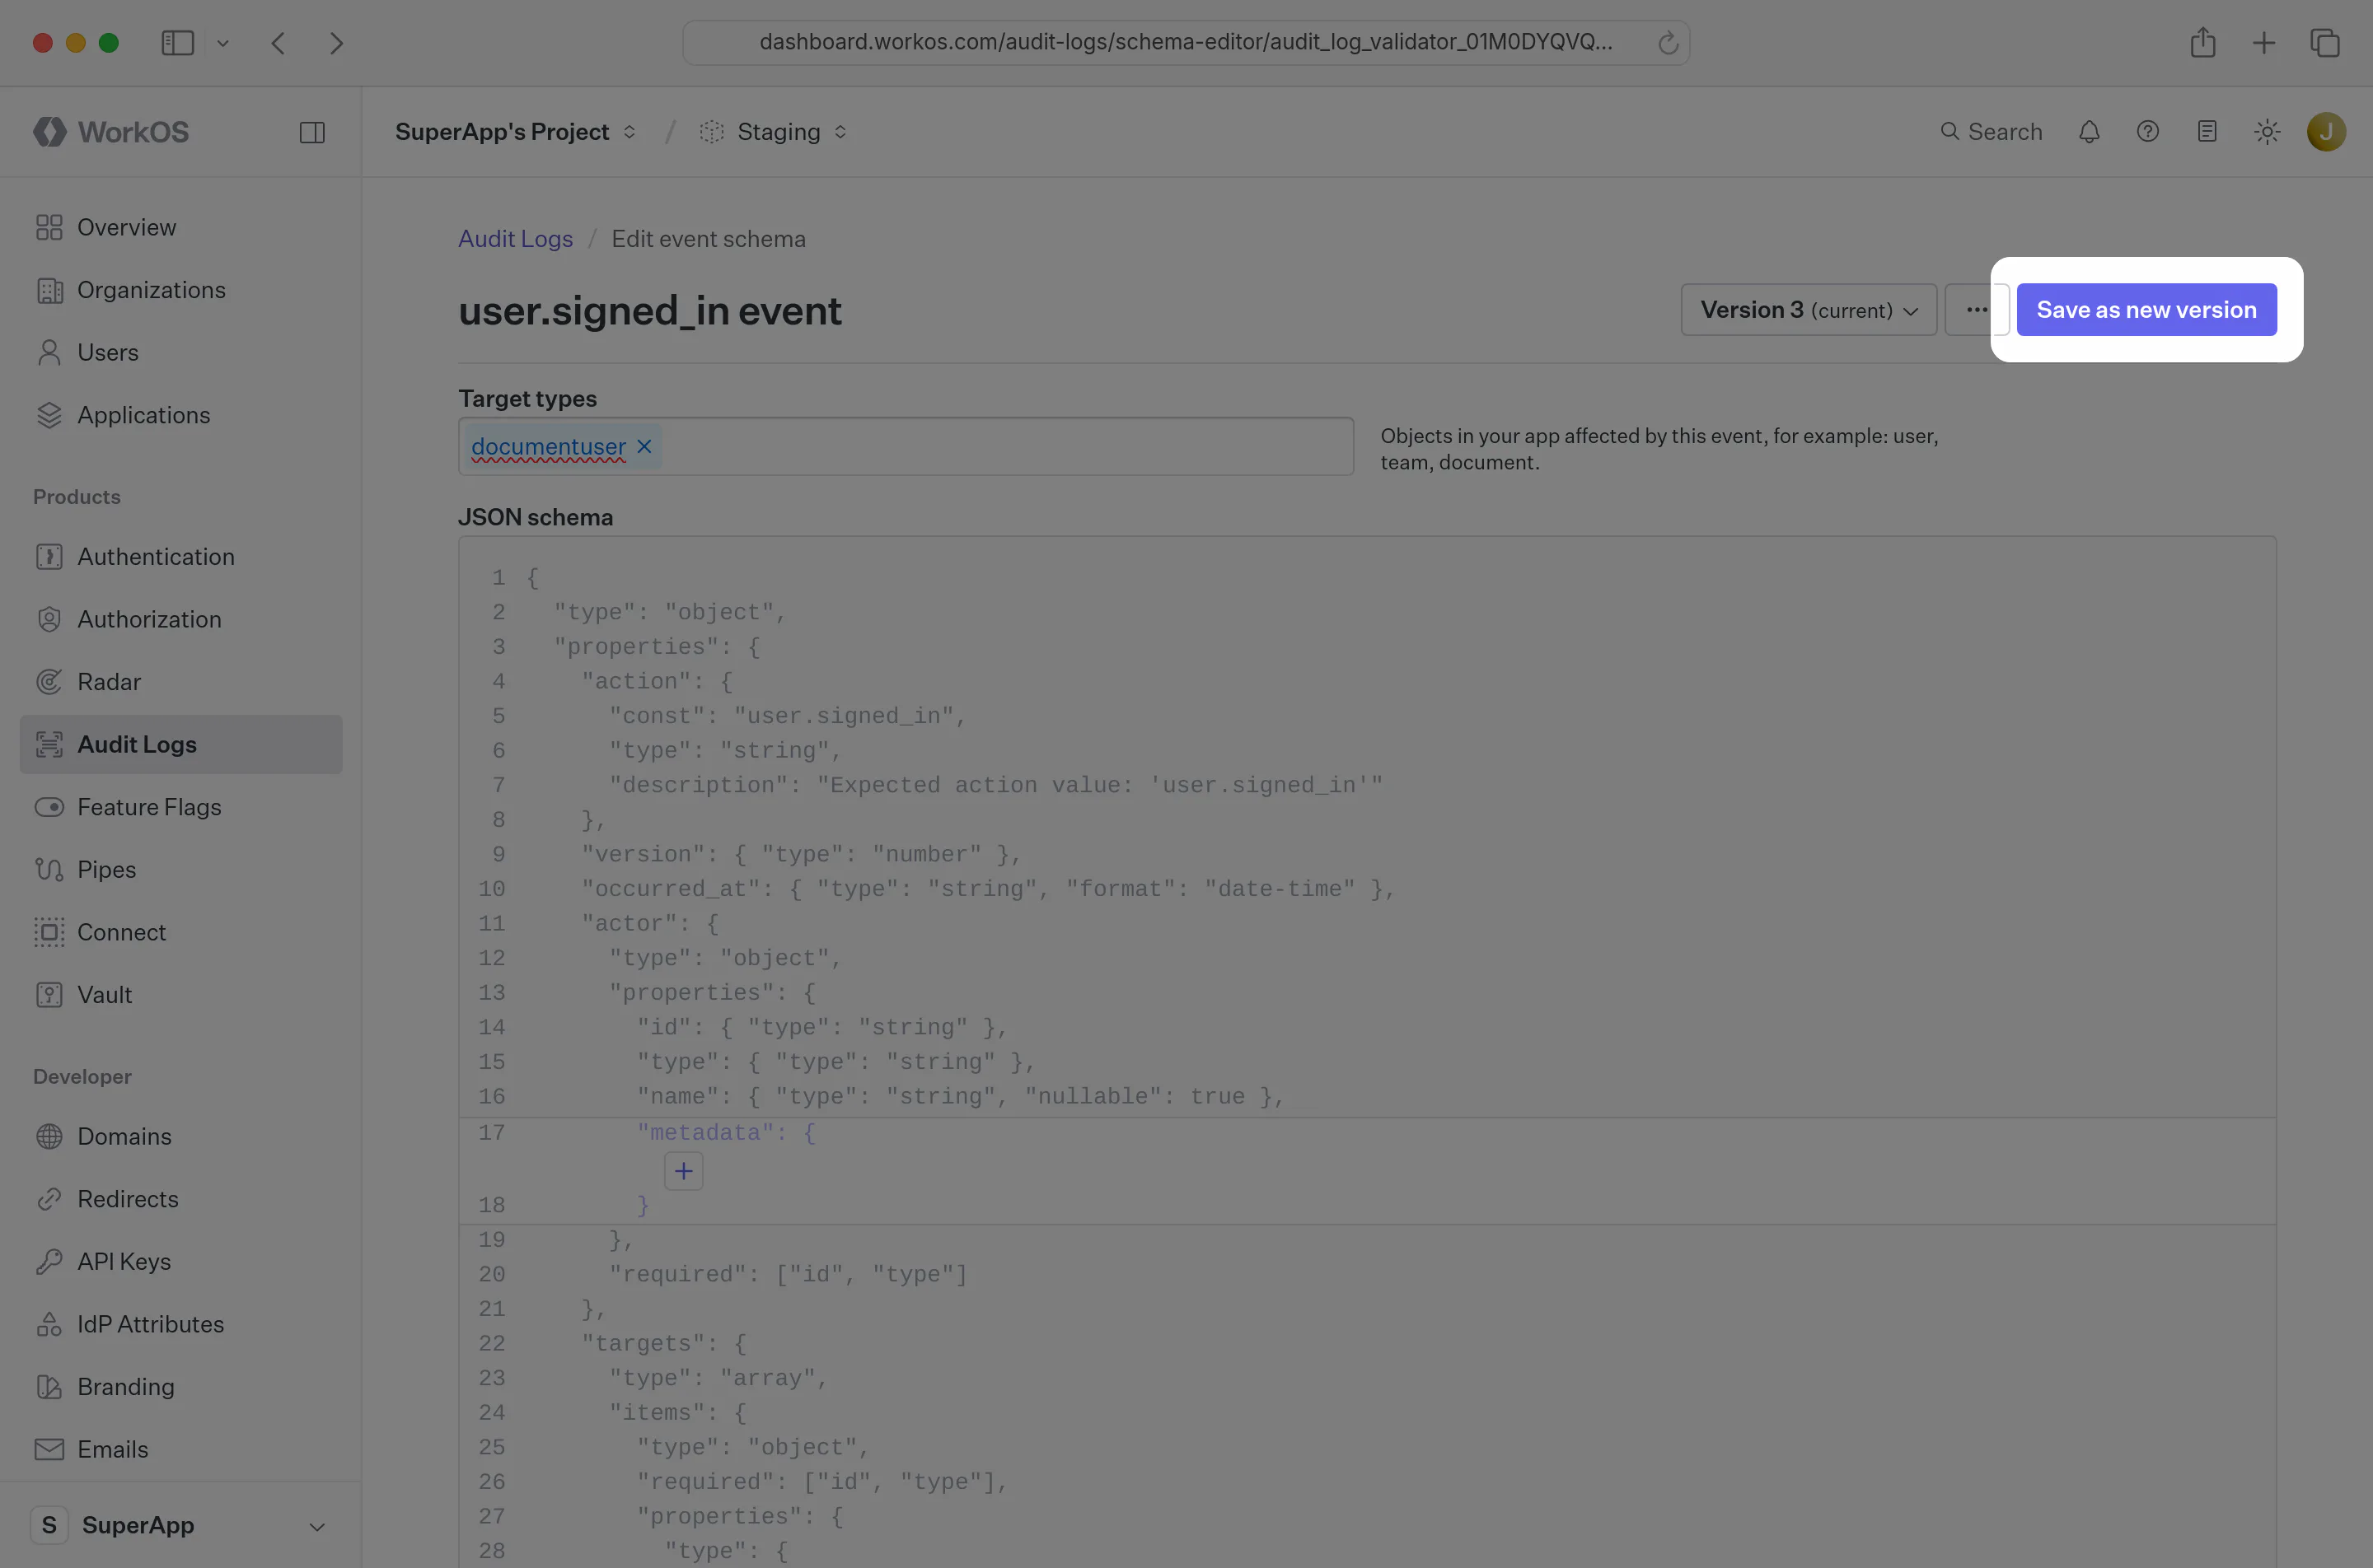Image resolution: width=2373 pixels, height=1568 pixels.
Task: Click the Branding icon
Action: [x=49, y=1387]
